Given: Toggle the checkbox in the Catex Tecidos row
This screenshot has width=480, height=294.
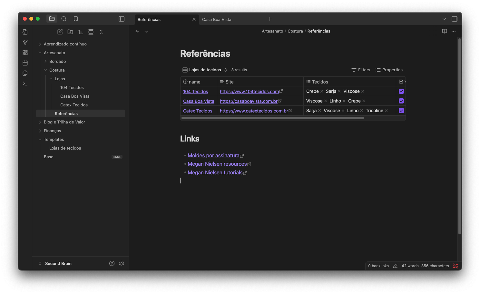Looking at the screenshot, I should pos(401,111).
